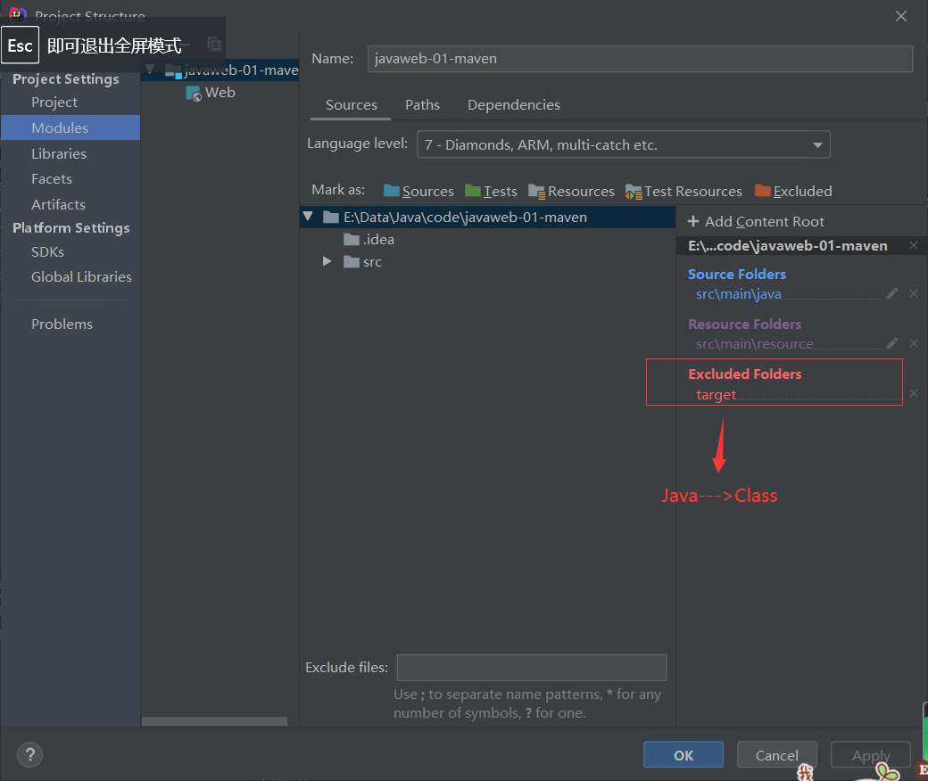
Task: Collapse the E:\Data\Java\code\javaweb-01-maven root node
Action: pyautogui.click(x=308, y=217)
